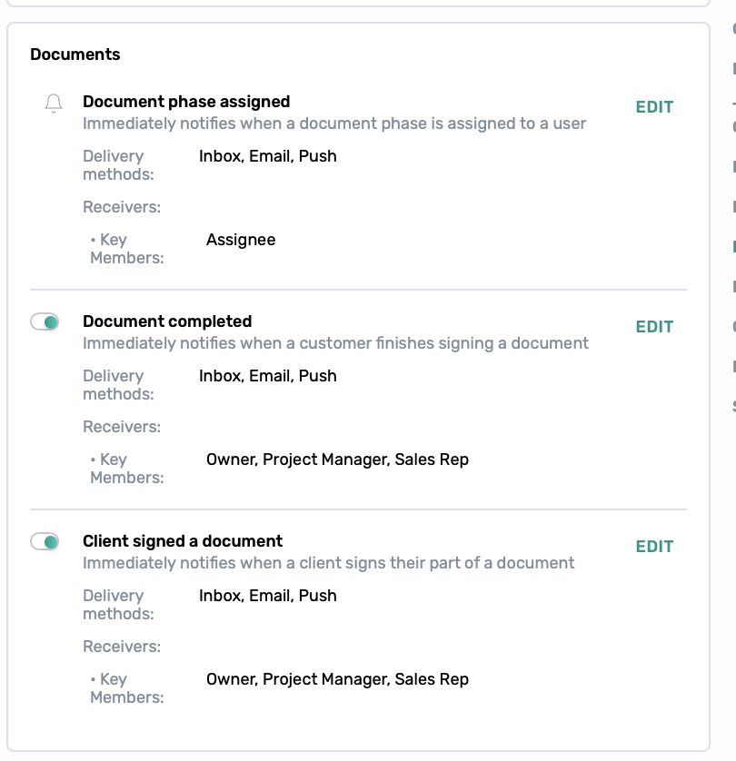
Task: Click description about client signs their part
Action: tap(329, 563)
